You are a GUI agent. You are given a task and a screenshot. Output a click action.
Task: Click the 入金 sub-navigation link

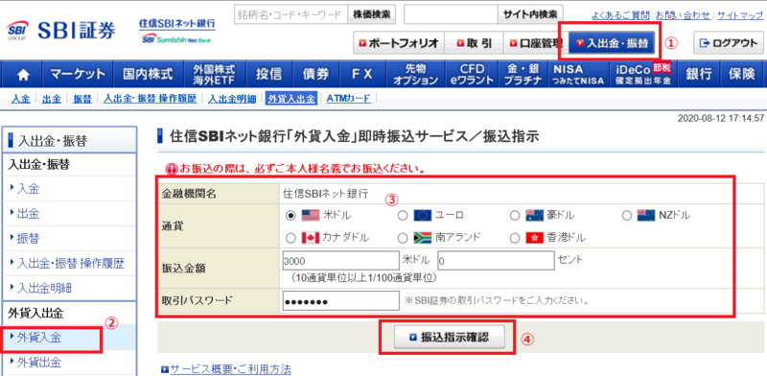(x=20, y=99)
